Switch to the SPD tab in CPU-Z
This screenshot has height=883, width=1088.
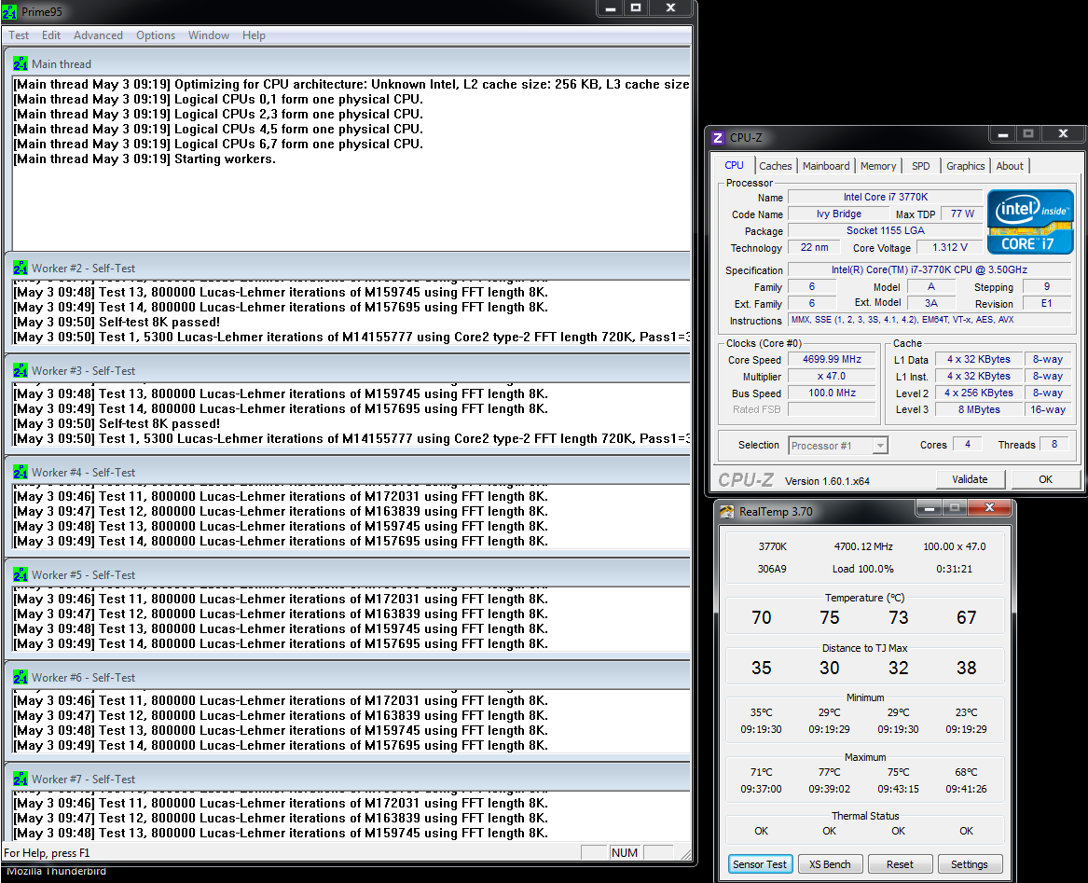[921, 166]
